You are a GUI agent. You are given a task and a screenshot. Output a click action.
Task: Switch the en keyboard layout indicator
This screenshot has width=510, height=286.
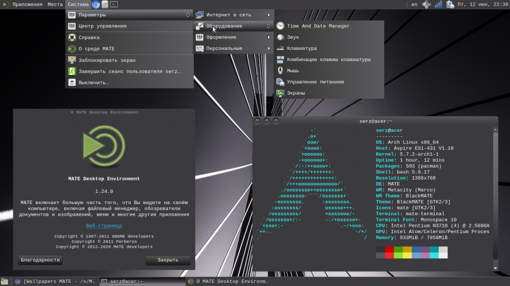coord(414,5)
